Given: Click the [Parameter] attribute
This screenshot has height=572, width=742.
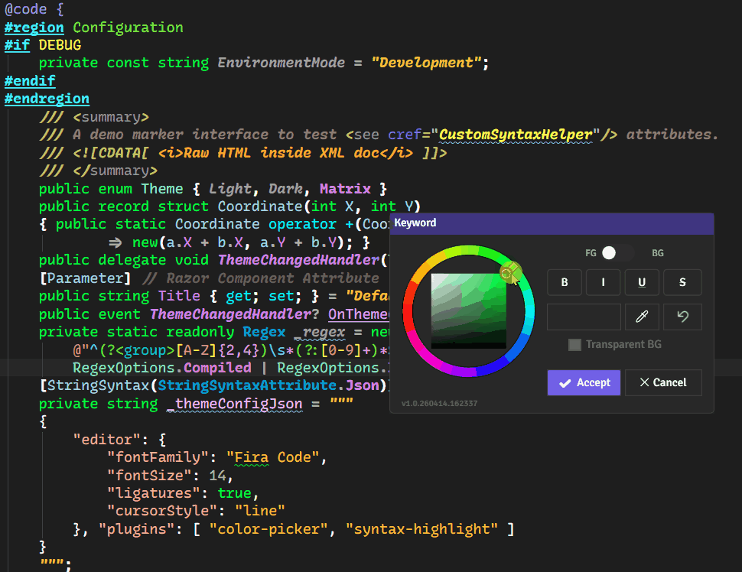Looking at the screenshot, I should (x=85, y=278).
